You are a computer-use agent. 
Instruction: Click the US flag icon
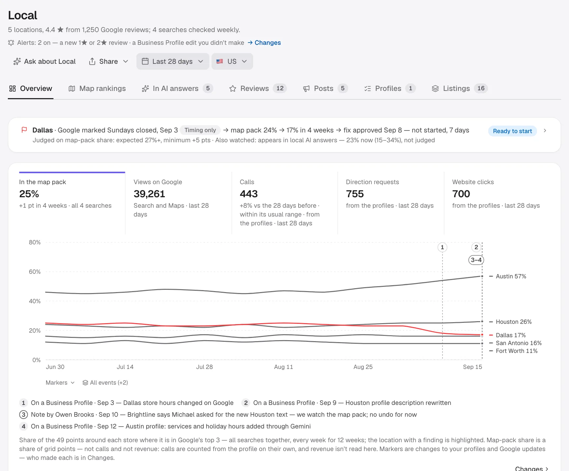220,61
